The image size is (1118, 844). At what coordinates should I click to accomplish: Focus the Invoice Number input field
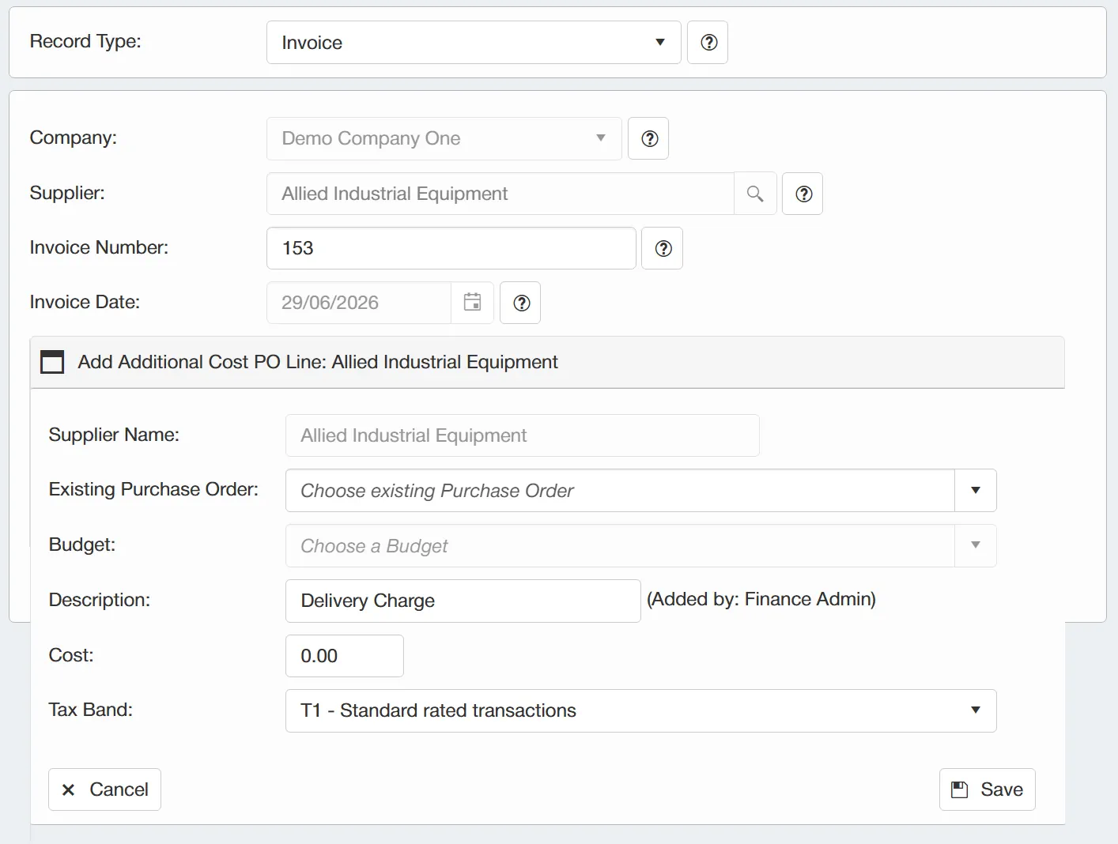451,248
